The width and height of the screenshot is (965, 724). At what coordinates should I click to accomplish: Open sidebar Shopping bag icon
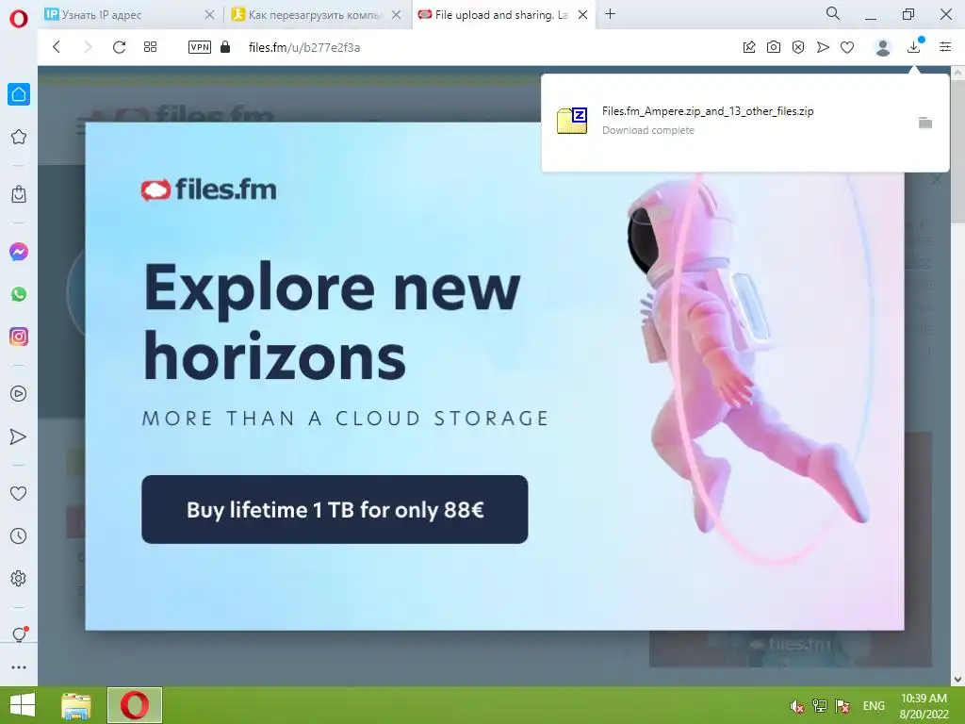tap(19, 194)
